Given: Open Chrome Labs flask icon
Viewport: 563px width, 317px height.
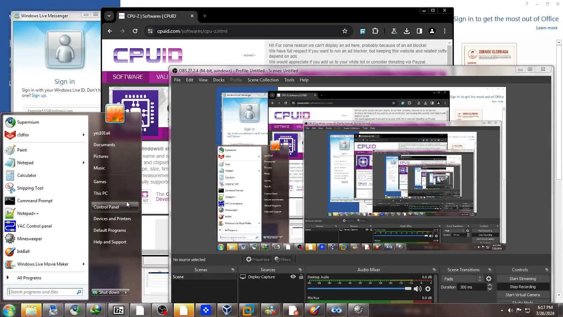Looking at the screenshot, I should point(394,31).
